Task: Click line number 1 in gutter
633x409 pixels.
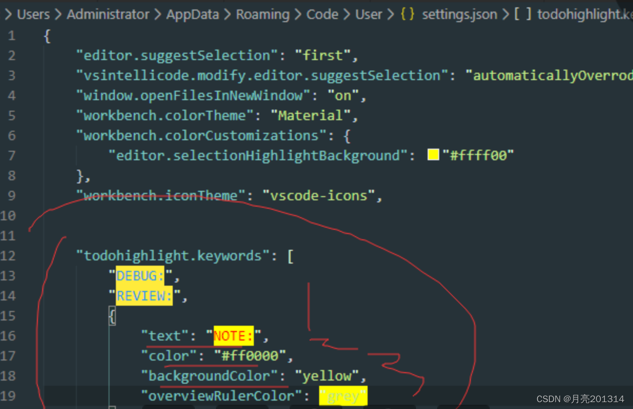Action: tap(12, 36)
